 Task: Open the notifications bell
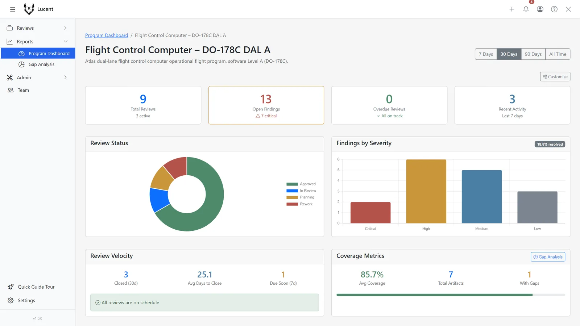click(526, 9)
